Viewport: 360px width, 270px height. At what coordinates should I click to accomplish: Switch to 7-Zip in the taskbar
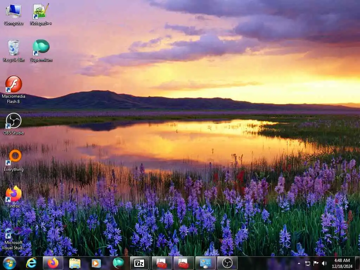139,263
